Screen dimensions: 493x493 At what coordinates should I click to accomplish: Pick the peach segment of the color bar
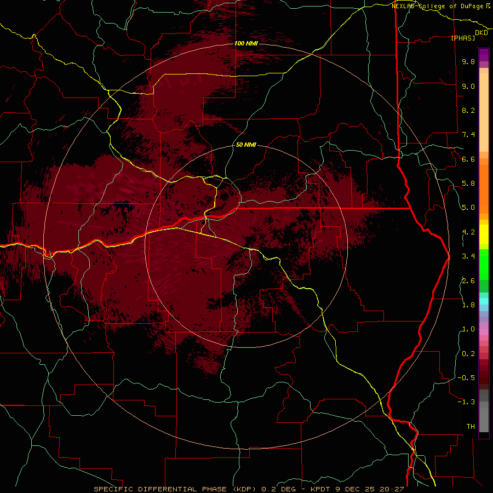484,112
